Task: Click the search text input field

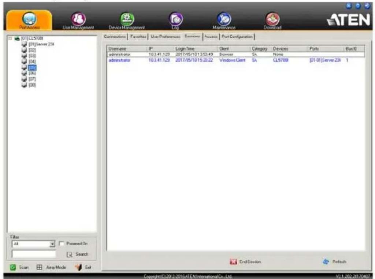Action: [x=34, y=254]
